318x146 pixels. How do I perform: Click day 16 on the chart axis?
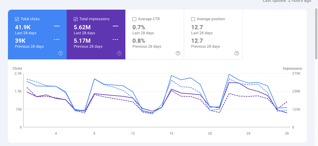[171, 133]
